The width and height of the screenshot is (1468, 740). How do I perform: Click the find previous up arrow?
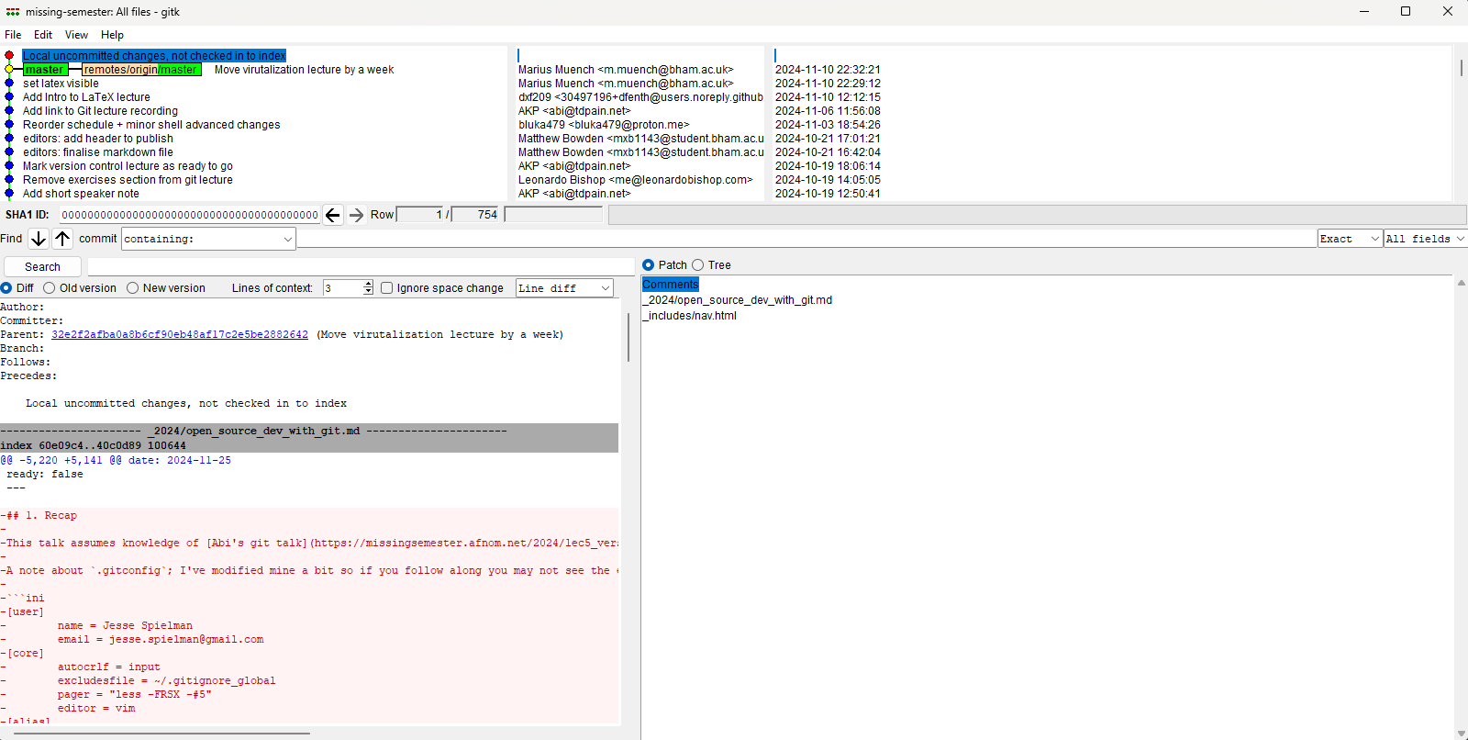click(x=62, y=239)
